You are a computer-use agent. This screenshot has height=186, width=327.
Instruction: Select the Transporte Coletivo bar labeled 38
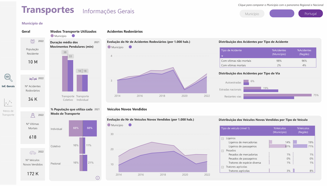pyautogui.click(x=65, y=73)
